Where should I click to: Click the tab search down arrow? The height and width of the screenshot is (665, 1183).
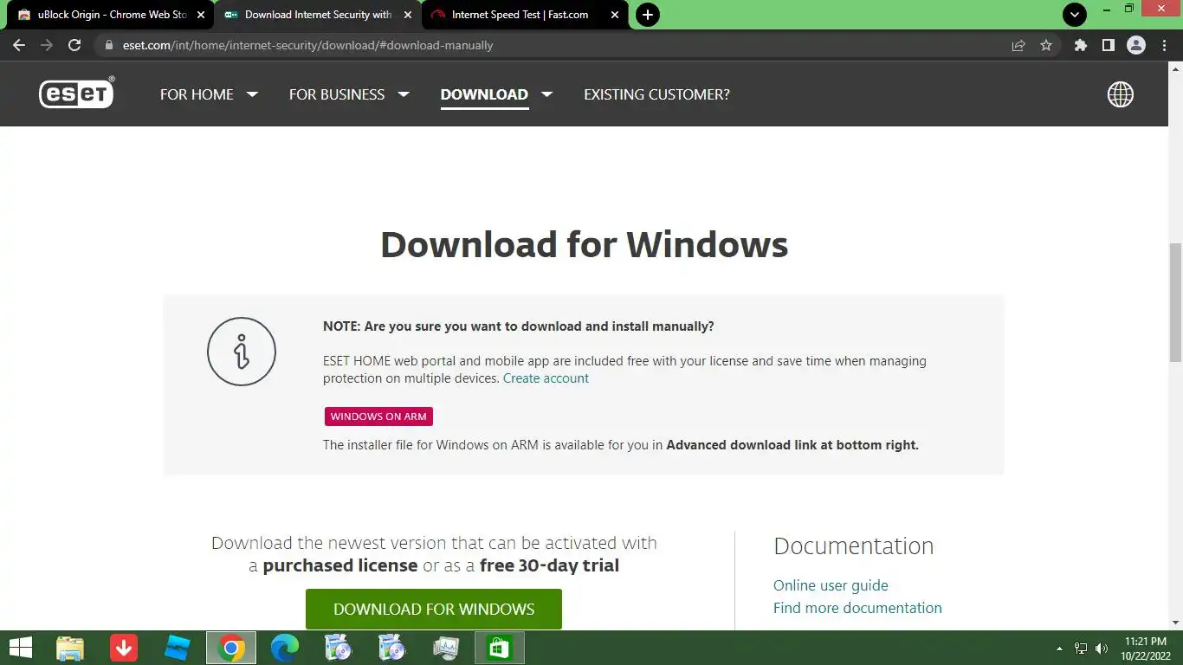(x=1075, y=15)
